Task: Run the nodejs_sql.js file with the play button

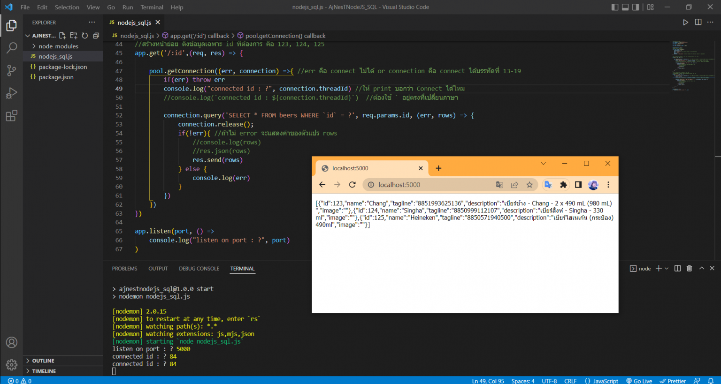Action: [685, 22]
